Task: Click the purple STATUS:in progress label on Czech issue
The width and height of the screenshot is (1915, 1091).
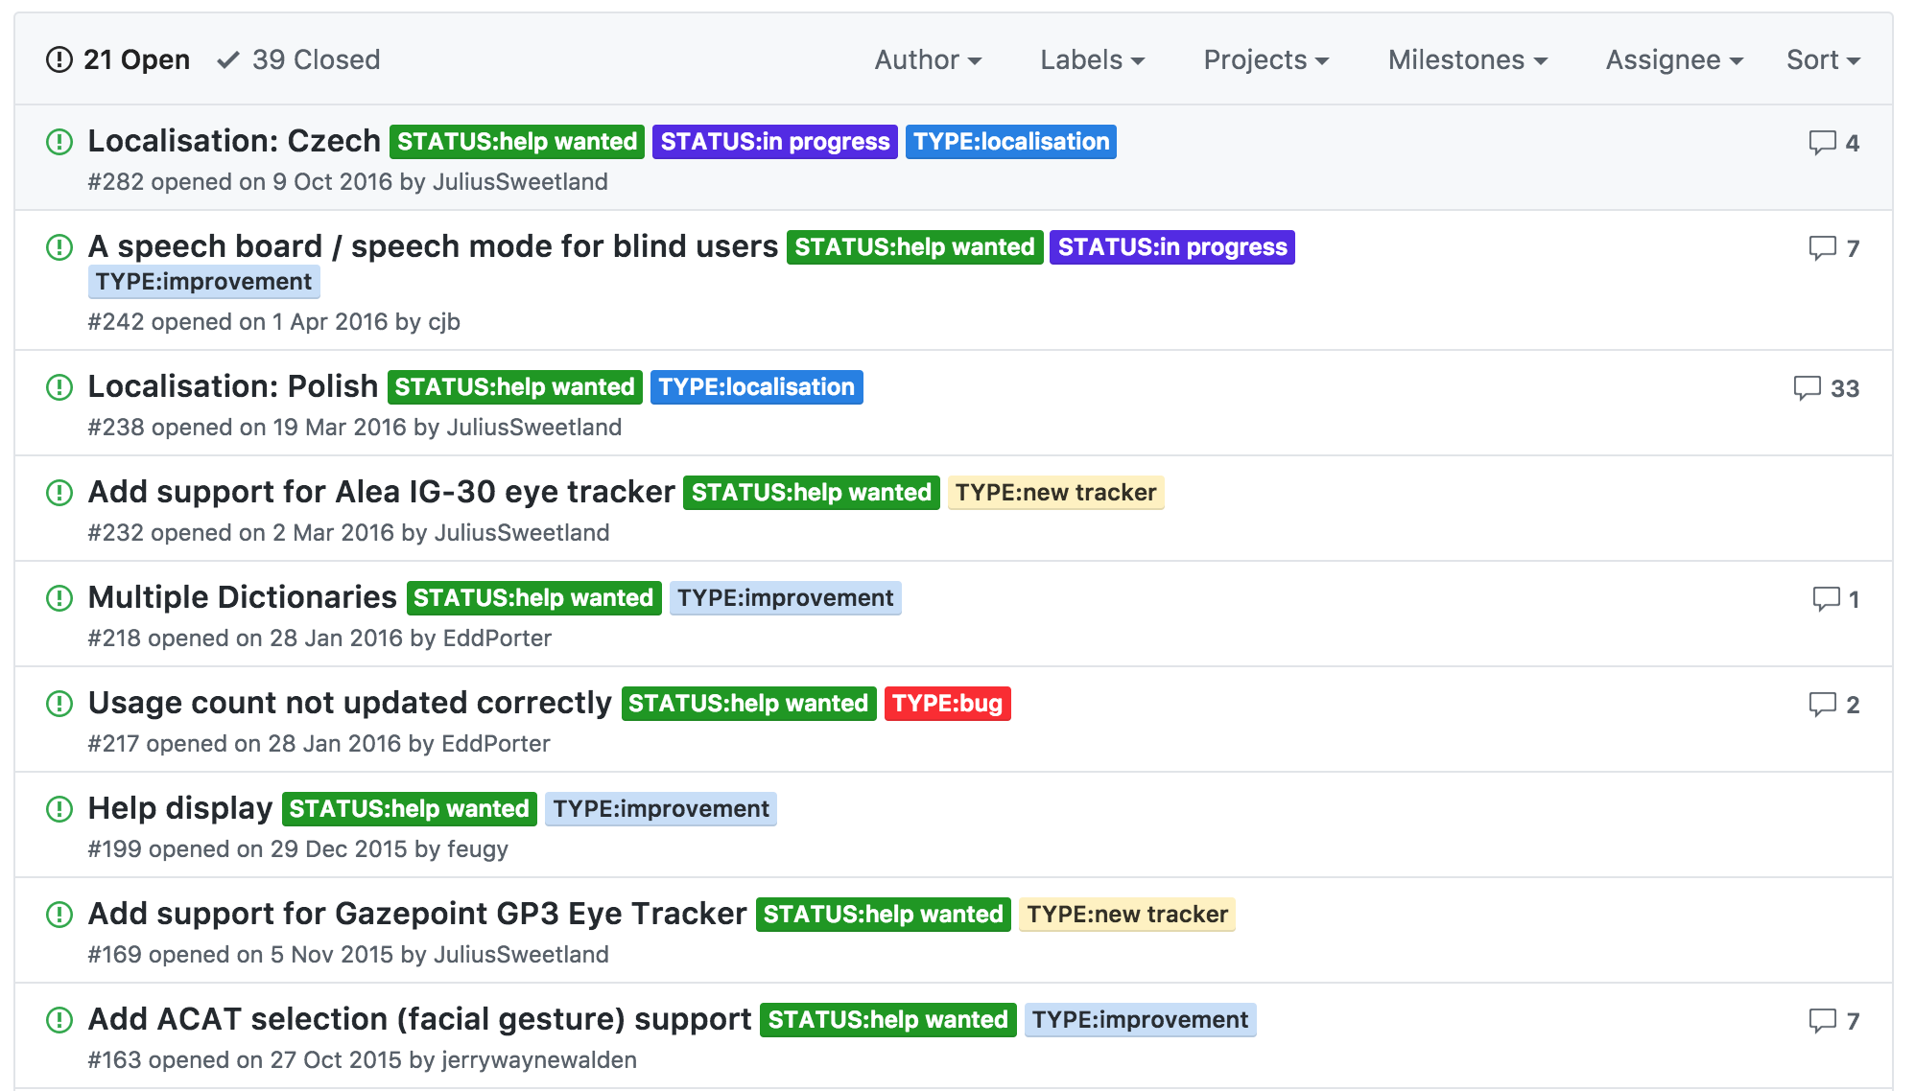Action: (x=774, y=142)
